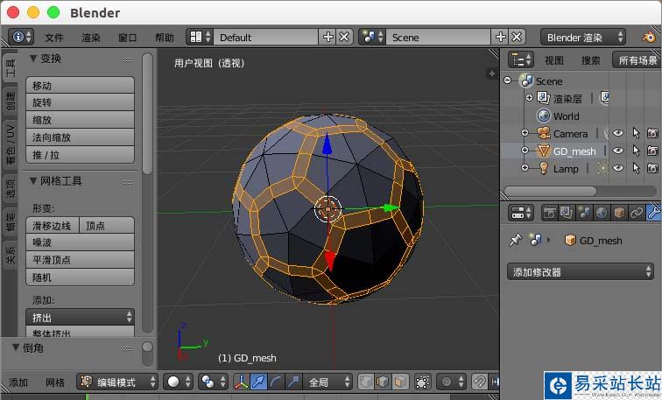Toggle Camera selectability cursor icon
This screenshot has height=400, width=662.
coord(636,133)
